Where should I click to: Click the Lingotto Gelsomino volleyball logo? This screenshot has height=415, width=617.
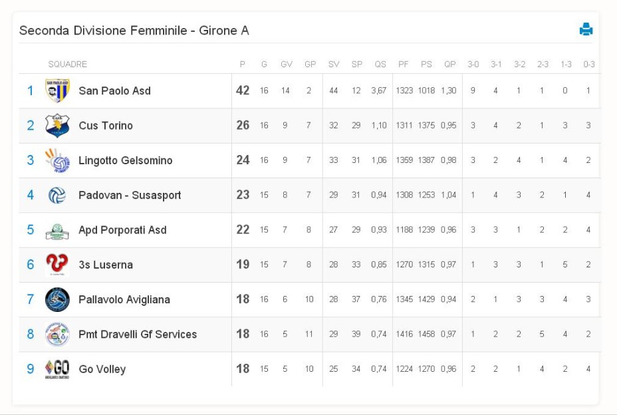(57, 160)
